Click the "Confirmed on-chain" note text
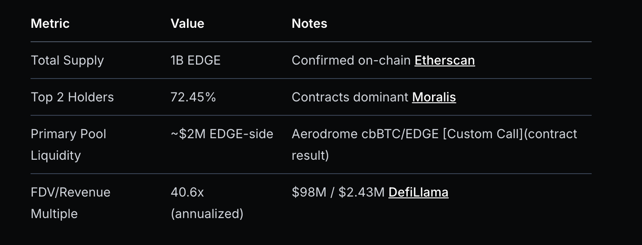The image size is (642, 245). [x=351, y=60]
